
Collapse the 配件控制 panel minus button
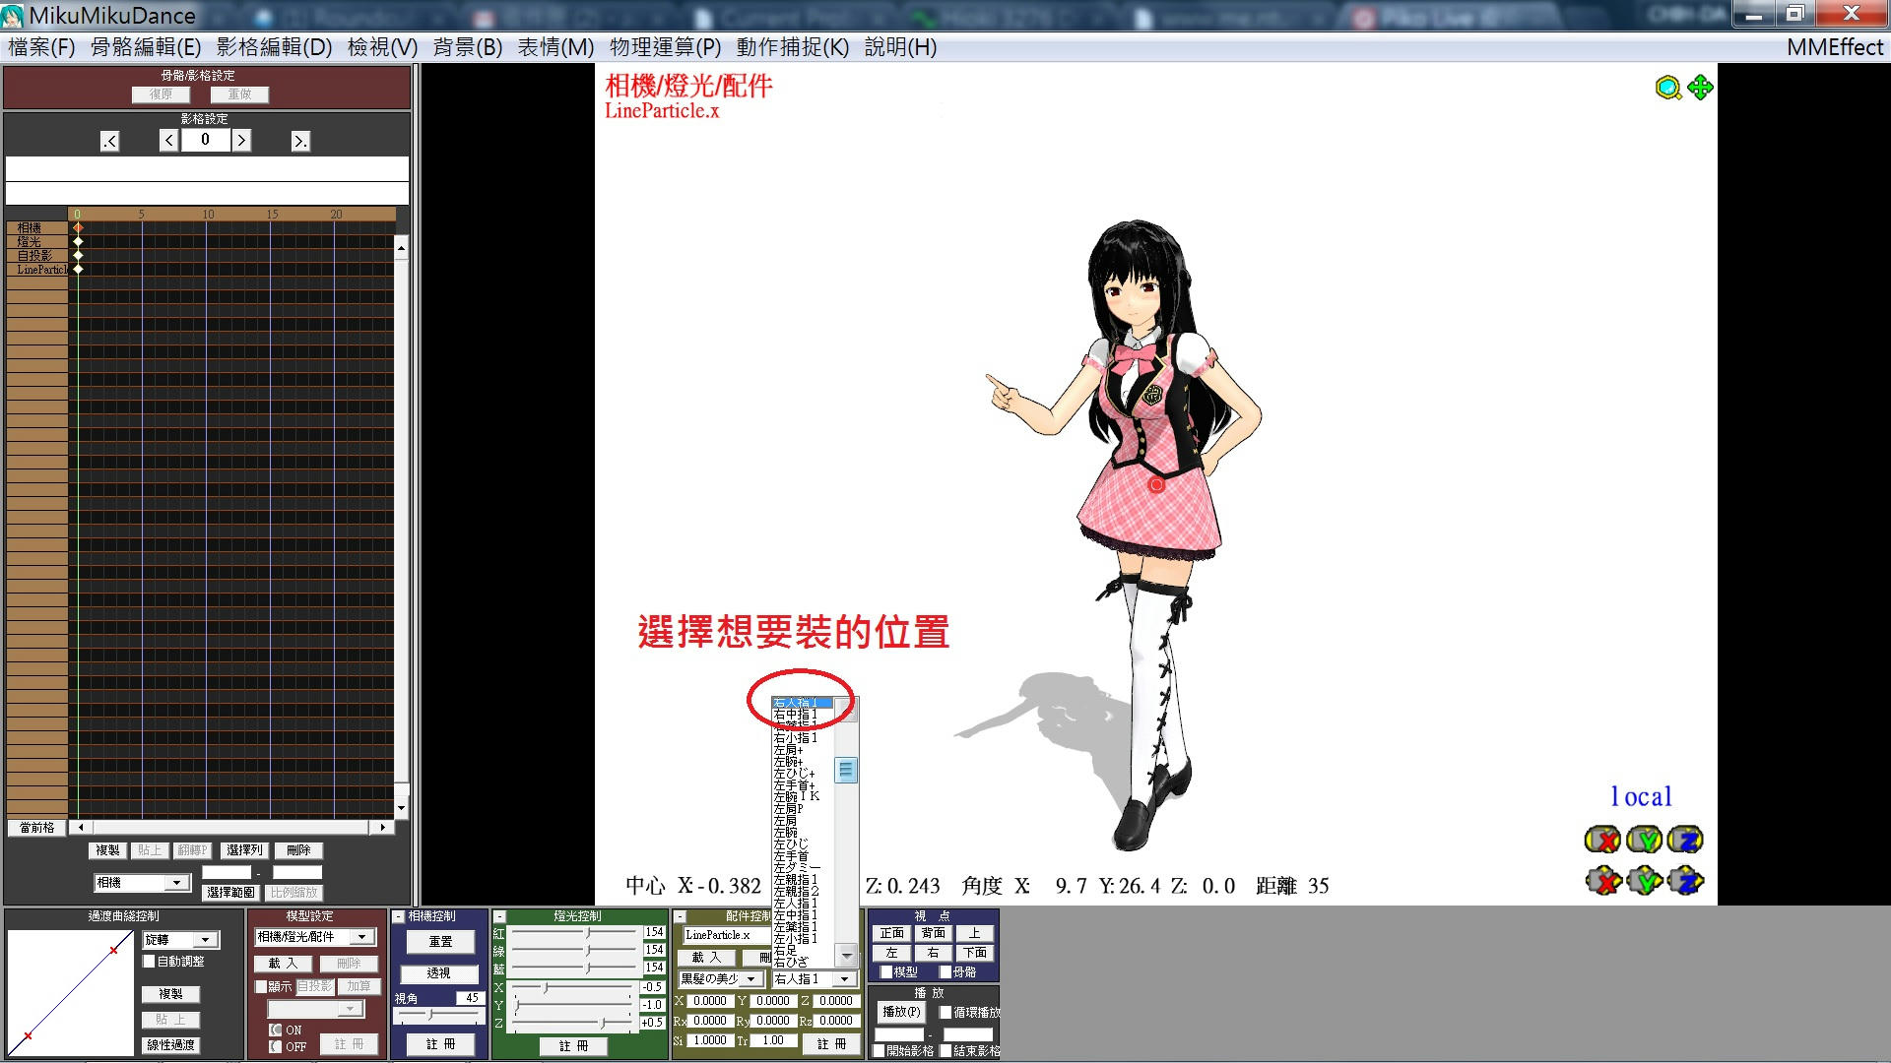pyautogui.click(x=680, y=916)
